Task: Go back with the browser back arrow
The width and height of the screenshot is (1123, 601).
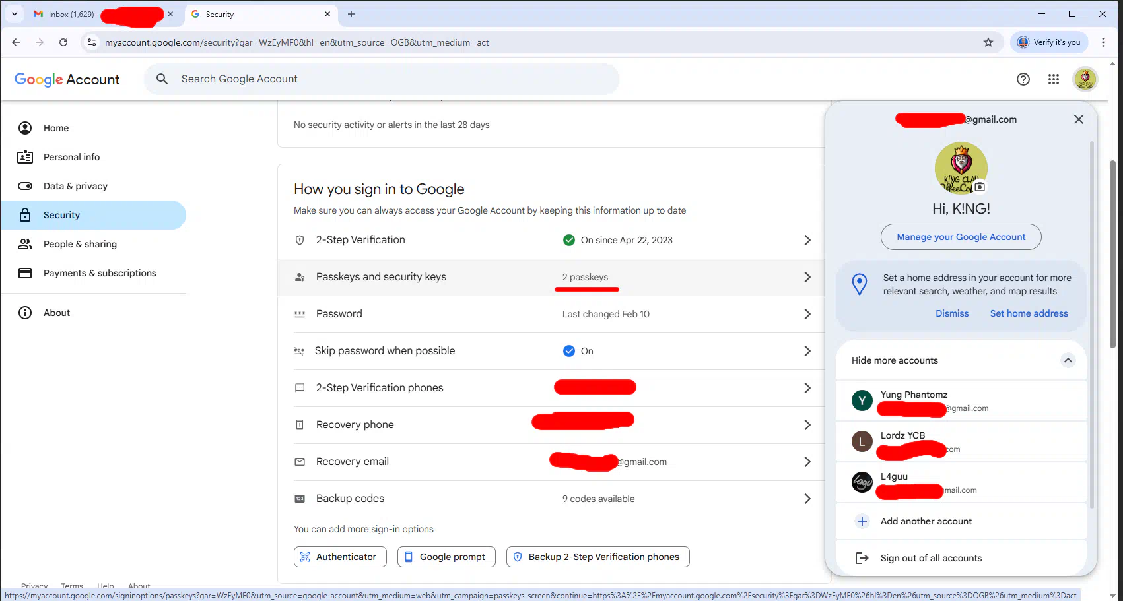Action: coord(16,42)
